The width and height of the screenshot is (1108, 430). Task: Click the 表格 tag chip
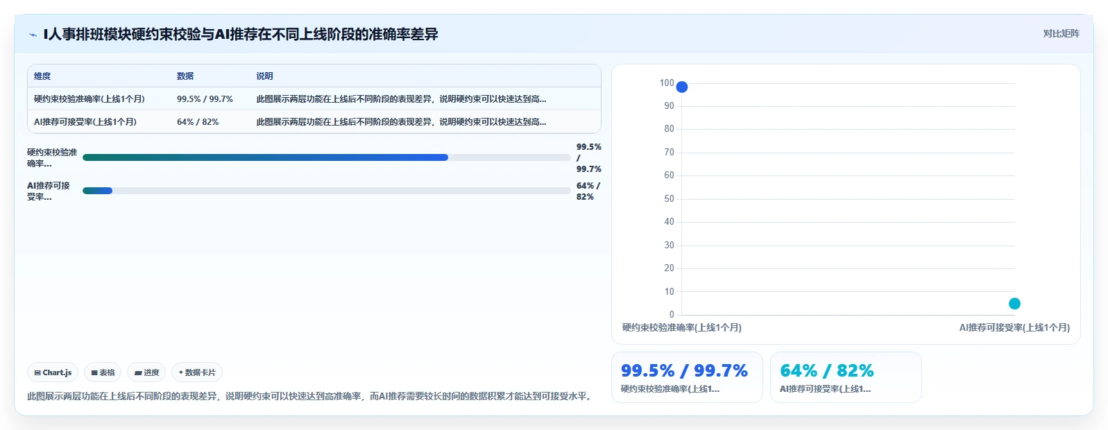point(103,372)
